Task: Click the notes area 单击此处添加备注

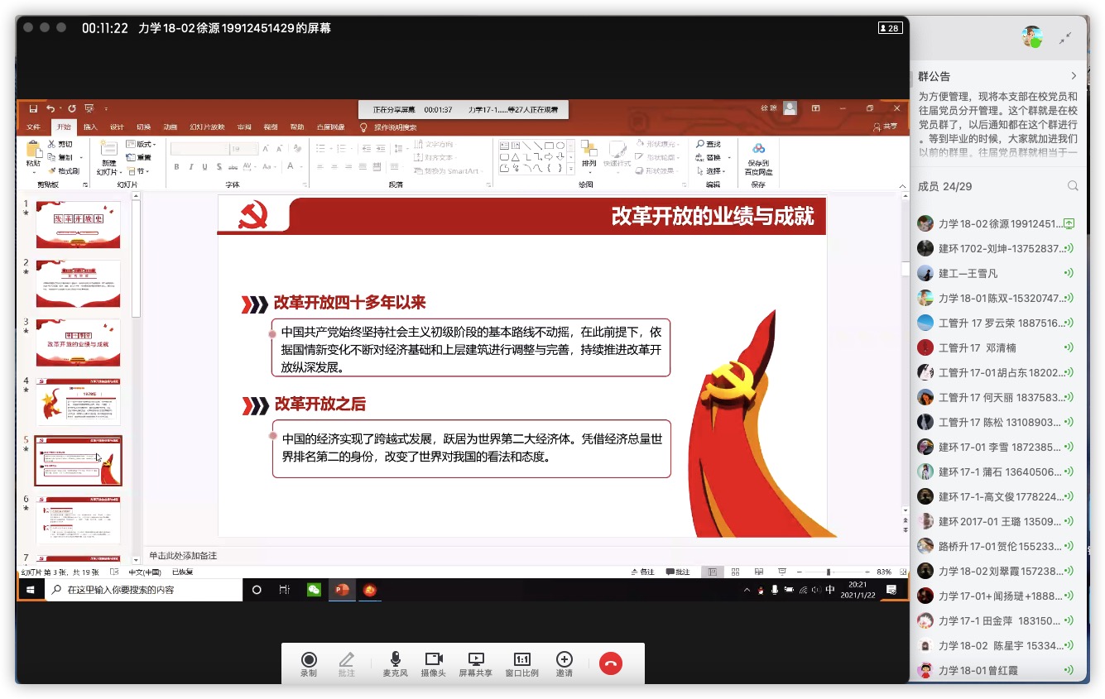Action: (x=183, y=555)
